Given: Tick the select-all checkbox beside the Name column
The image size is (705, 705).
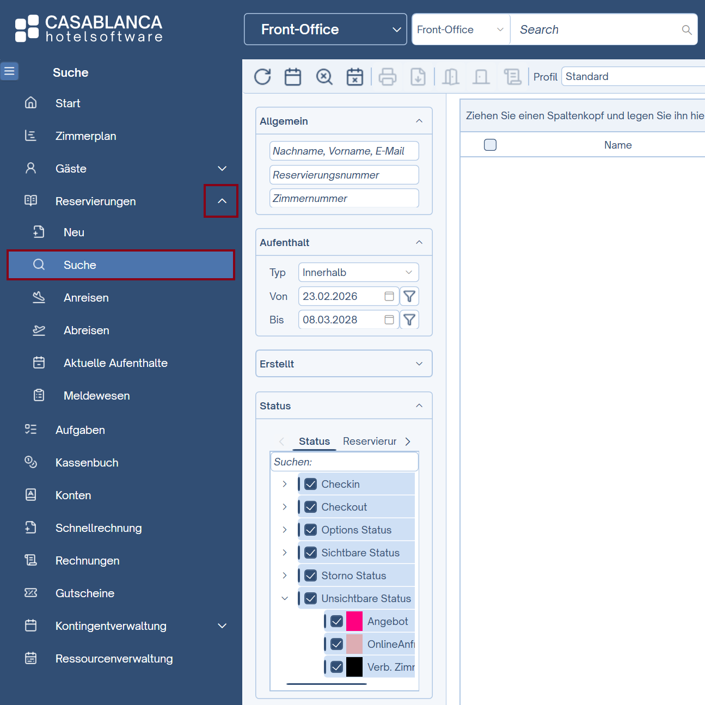Looking at the screenshot, I should (490, 145).
